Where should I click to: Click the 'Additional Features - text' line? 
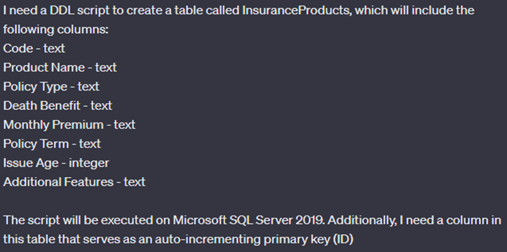tap(74, 182)
